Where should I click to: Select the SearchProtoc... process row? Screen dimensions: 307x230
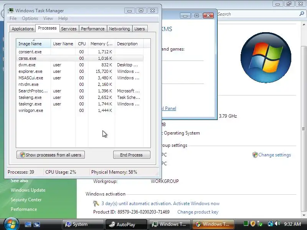click(80, 91)
